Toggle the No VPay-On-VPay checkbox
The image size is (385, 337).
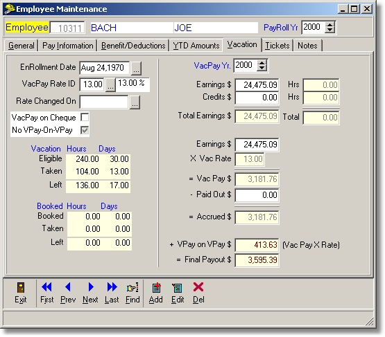[x=85, y=130]
